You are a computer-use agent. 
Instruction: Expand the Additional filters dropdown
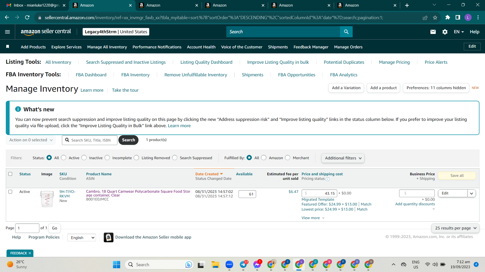pyautogui.click(x=343, y=158)
